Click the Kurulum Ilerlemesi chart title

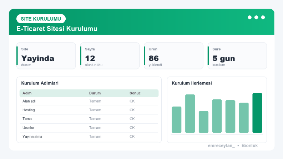(192, 83)
